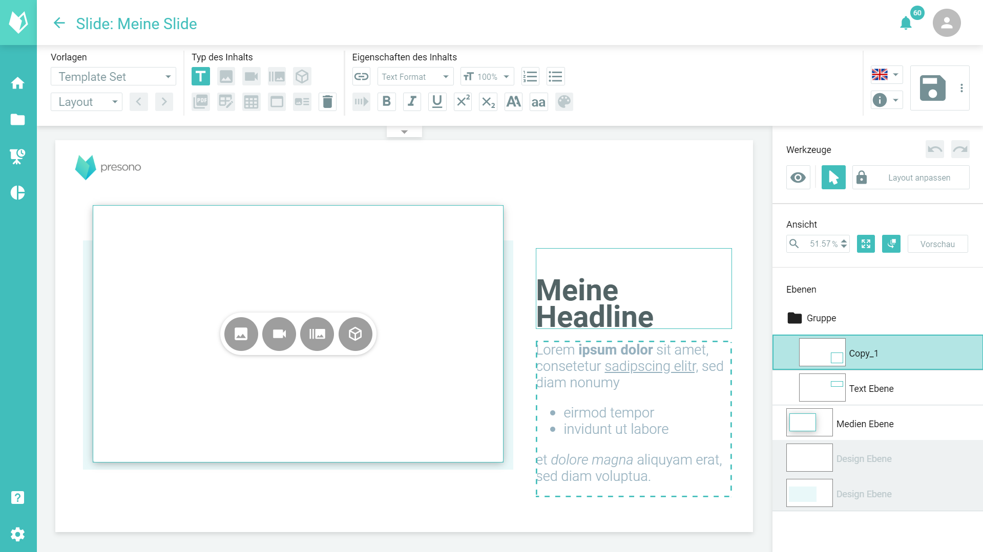The width and height of the screenshot is (983, 552).
Task: Open presentations icon in sidebar
Action: [18, 157]
